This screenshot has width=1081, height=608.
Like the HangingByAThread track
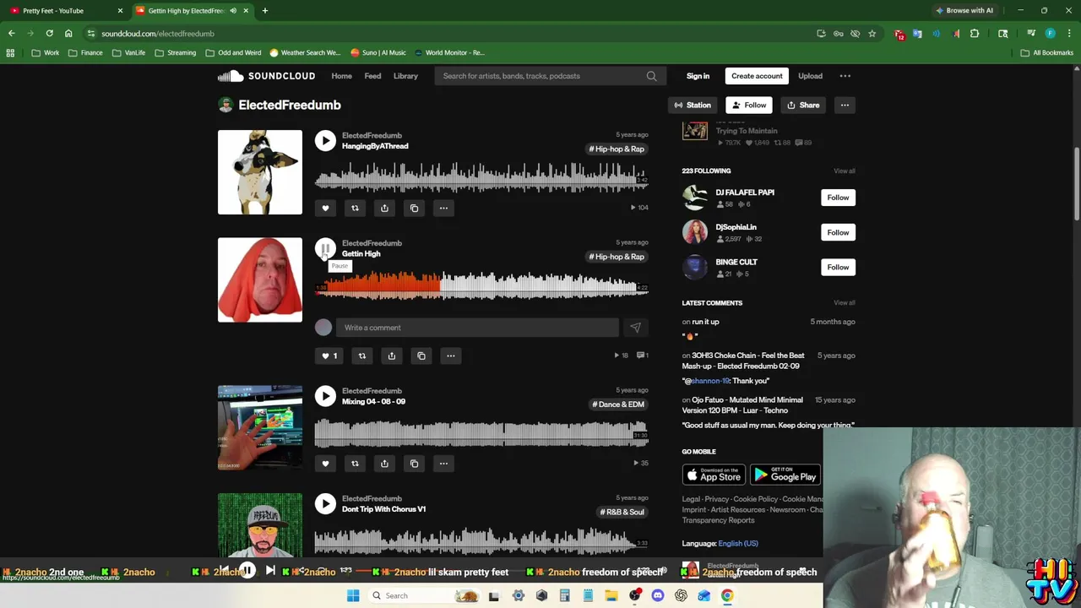tap(325, 208)
